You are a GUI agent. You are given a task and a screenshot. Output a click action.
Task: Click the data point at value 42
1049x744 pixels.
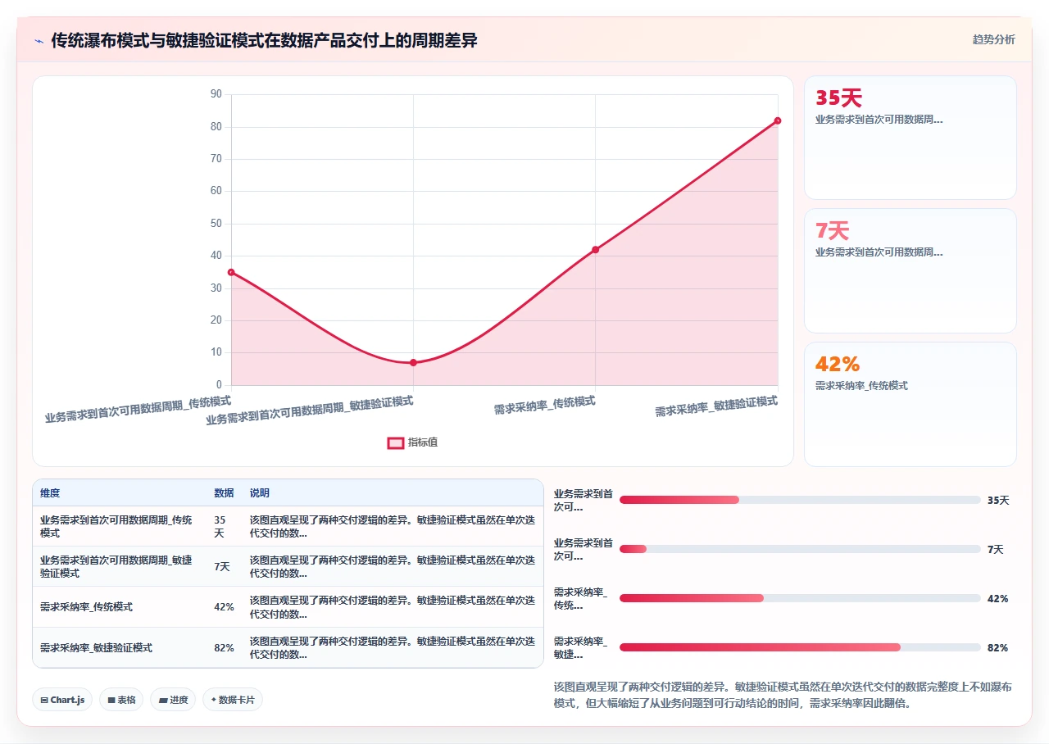pos(595,249)
